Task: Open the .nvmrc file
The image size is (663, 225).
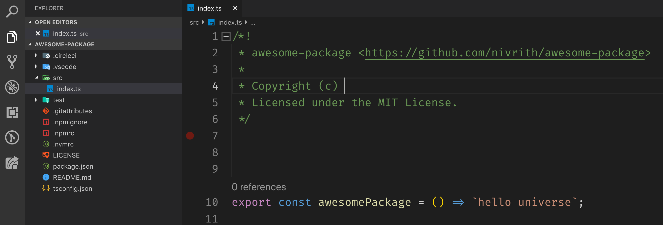Action: point(103,144)
